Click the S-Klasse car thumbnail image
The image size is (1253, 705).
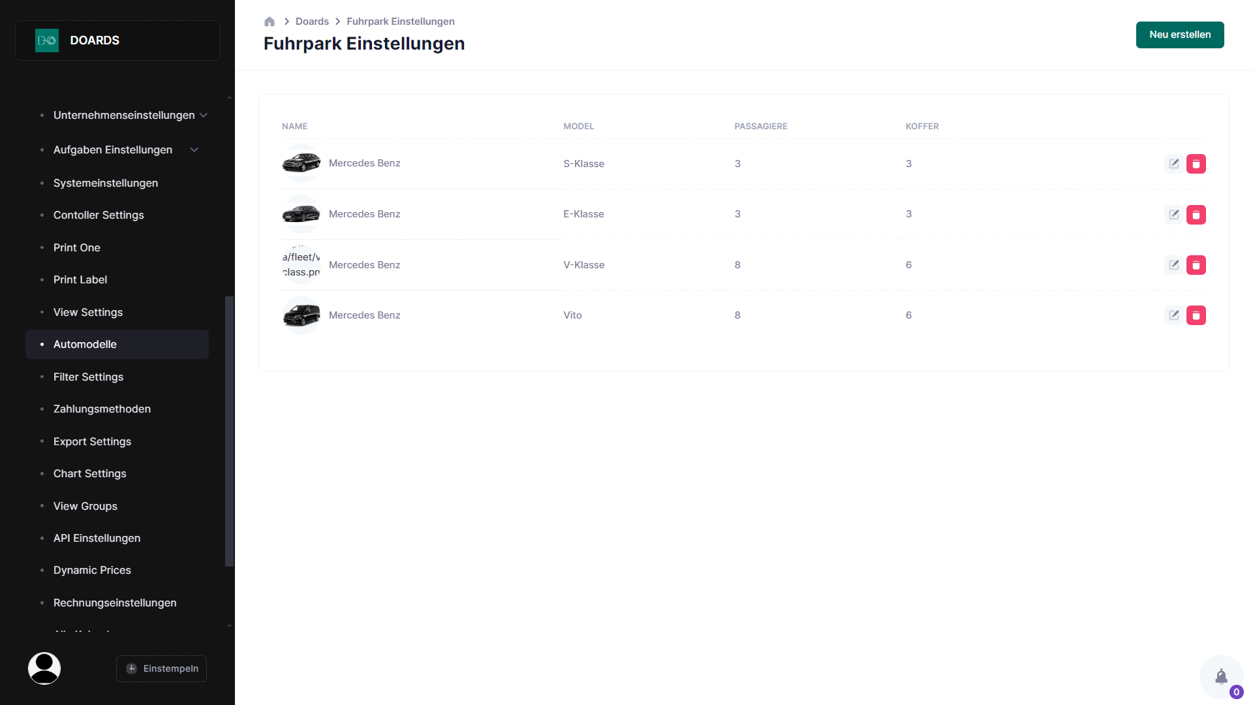point(301,163)
